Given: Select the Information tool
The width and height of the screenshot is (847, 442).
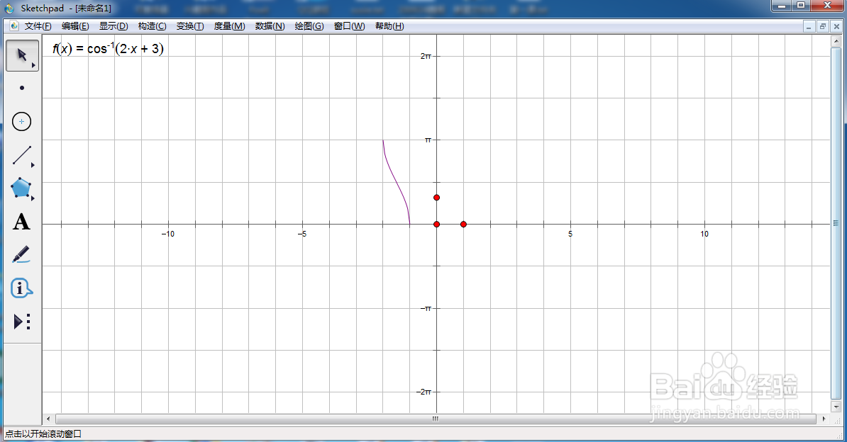Looking at the screenshot, I should 21,288.
